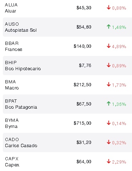
Task: Click the 1,48% change for Autopistas Sol
Action: pos(119,27)
